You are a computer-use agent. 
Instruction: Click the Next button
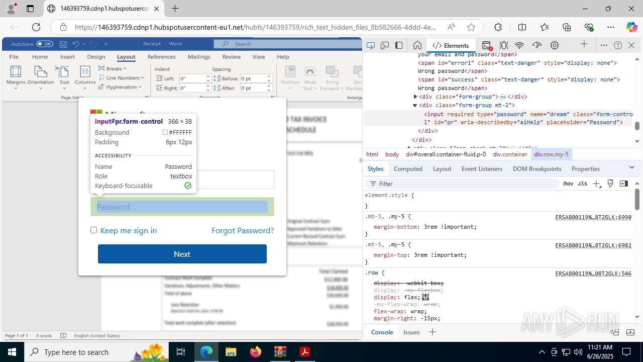tap(182, 254)
